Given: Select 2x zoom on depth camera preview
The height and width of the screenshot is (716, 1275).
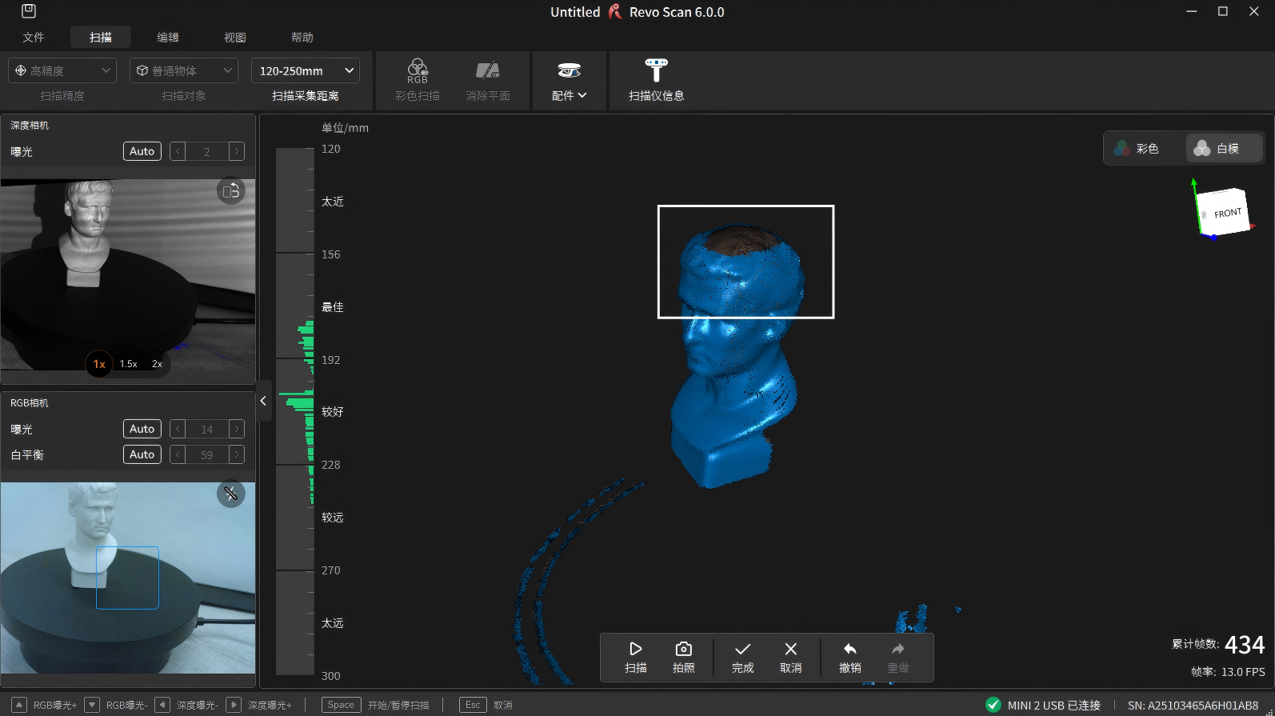Looking at the screenshot, I should click(x=157, y=364).
